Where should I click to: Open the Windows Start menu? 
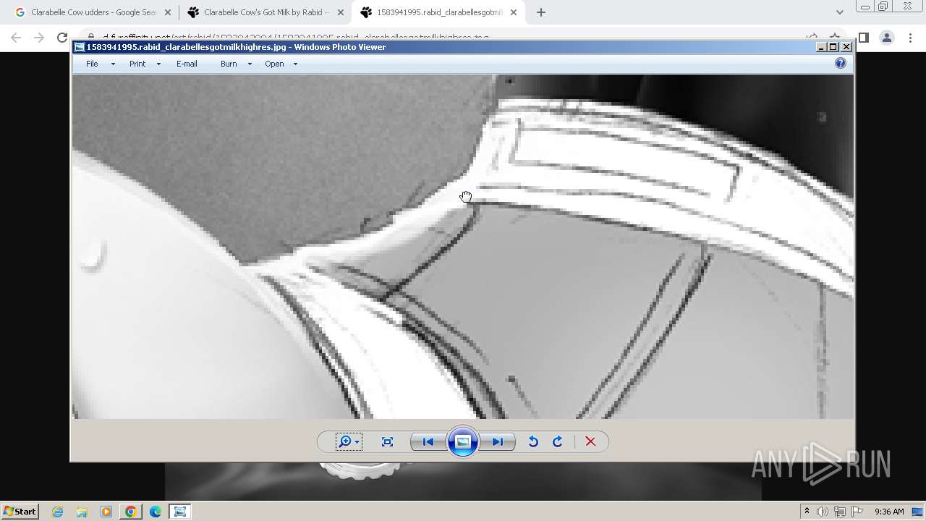(x=20, y=511)
